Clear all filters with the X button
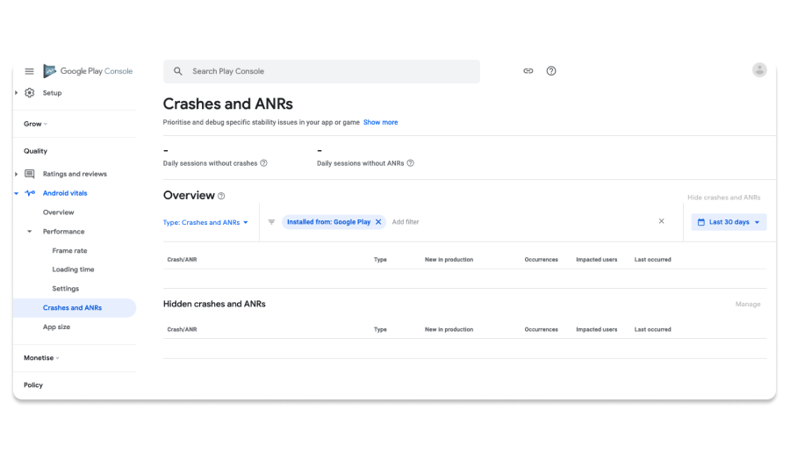790x460 pixels. pos(662,221)
